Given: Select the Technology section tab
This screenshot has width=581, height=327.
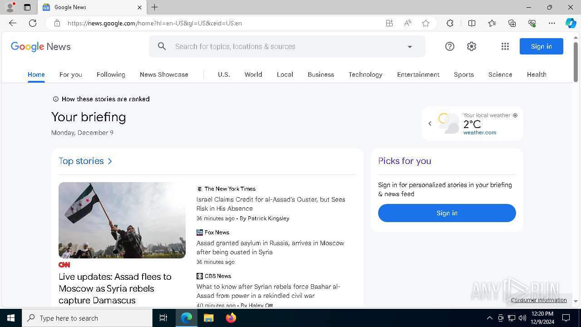Looking at the screenshot, I should (365, 74).
